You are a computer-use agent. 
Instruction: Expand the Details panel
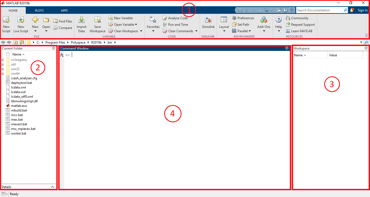[x=53, y=187]
